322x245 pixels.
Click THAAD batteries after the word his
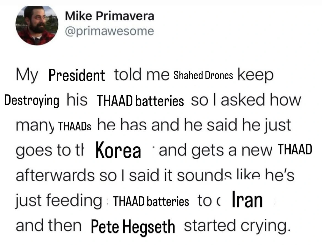(x=140, y=101)
